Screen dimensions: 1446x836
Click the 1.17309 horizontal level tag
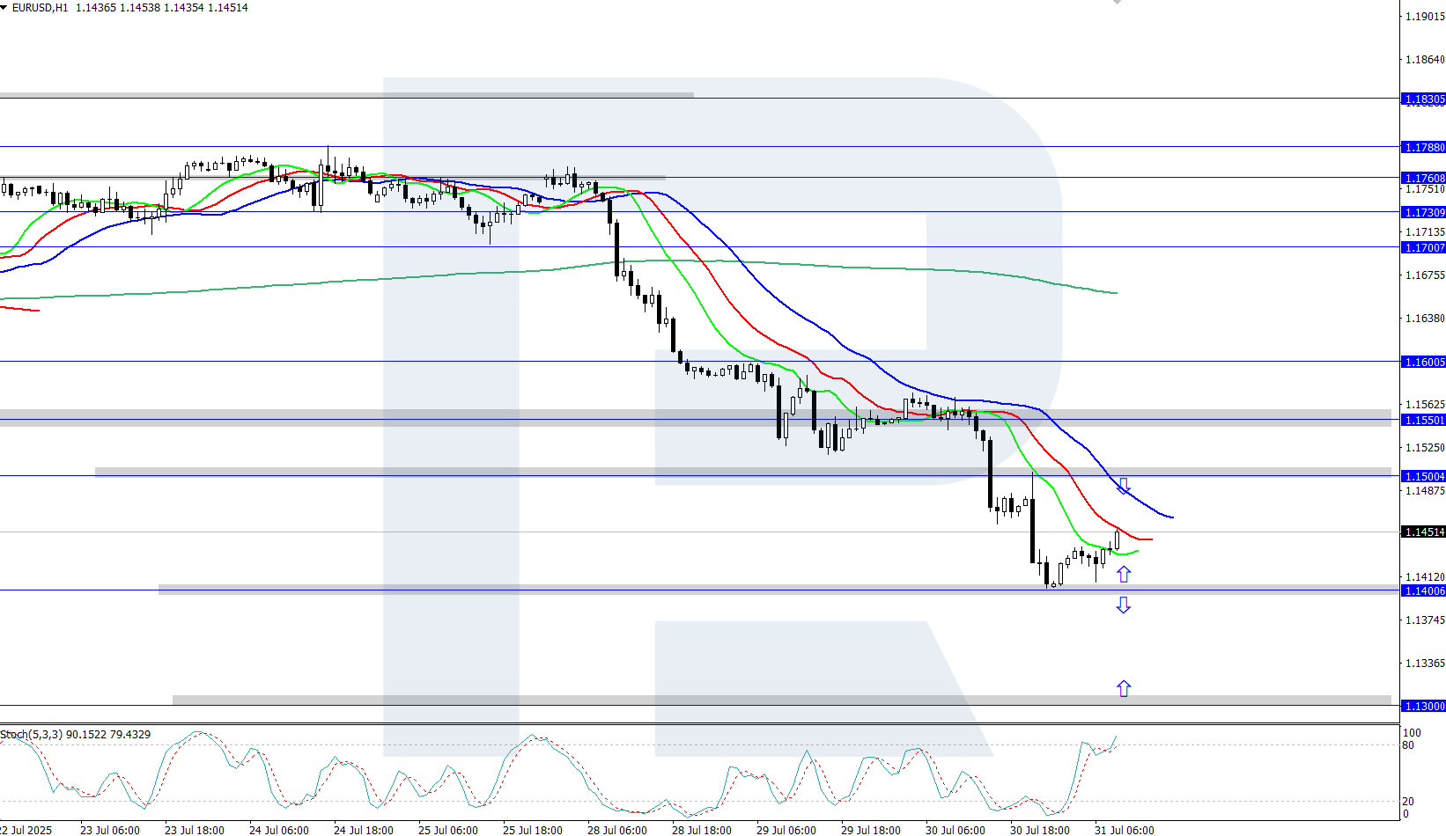1423,213
